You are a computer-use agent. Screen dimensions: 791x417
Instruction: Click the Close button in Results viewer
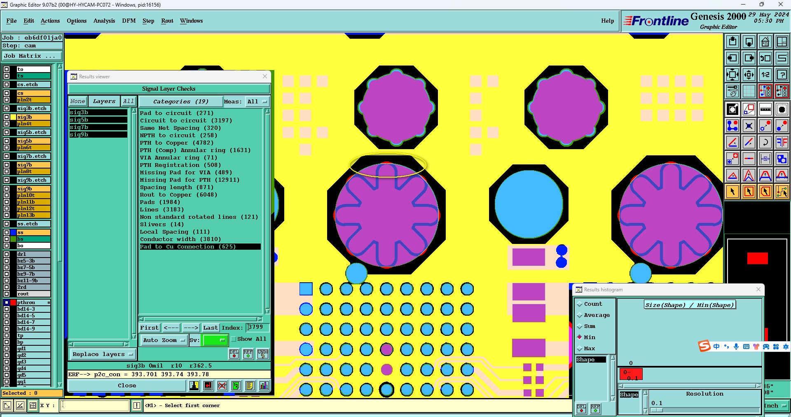coord(127,386)
